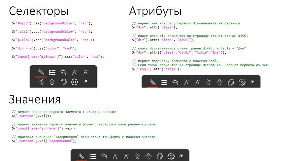The image size is (287, 161).
Task: Collapse code in Селекторы toolbar
Action: (41, 82)
